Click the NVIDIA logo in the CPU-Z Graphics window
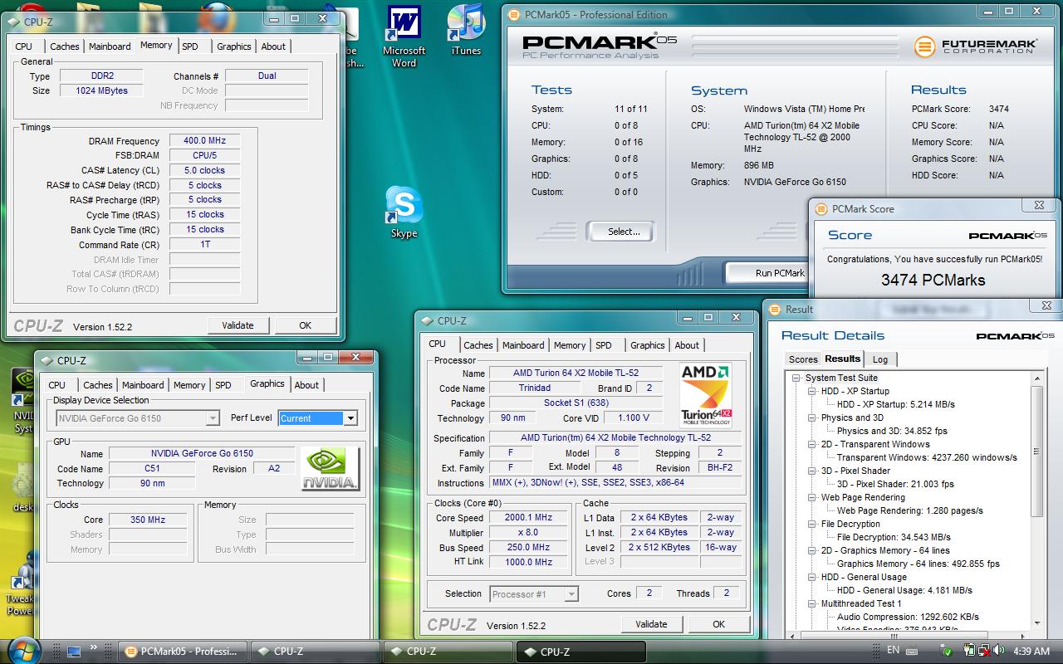This screenshot has height=664, width=1063. tap(331, 468)
